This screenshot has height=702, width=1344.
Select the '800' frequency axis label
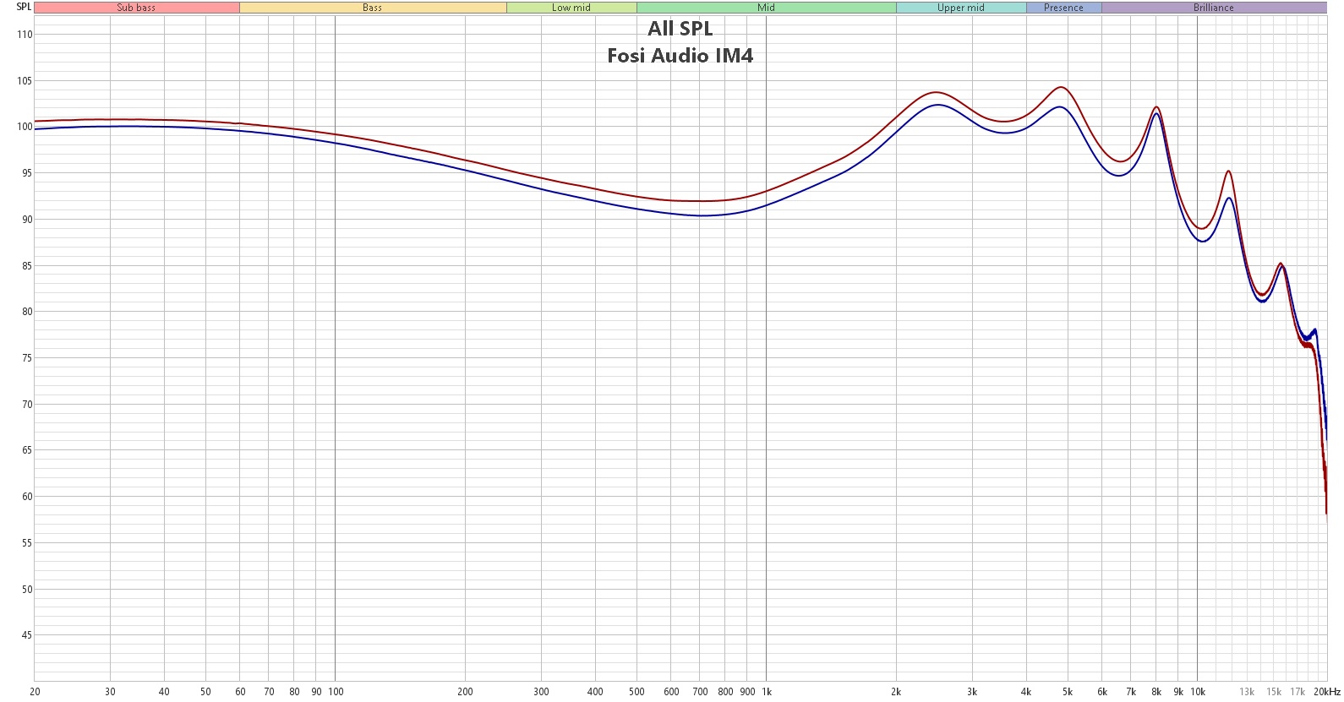(725, 692)
